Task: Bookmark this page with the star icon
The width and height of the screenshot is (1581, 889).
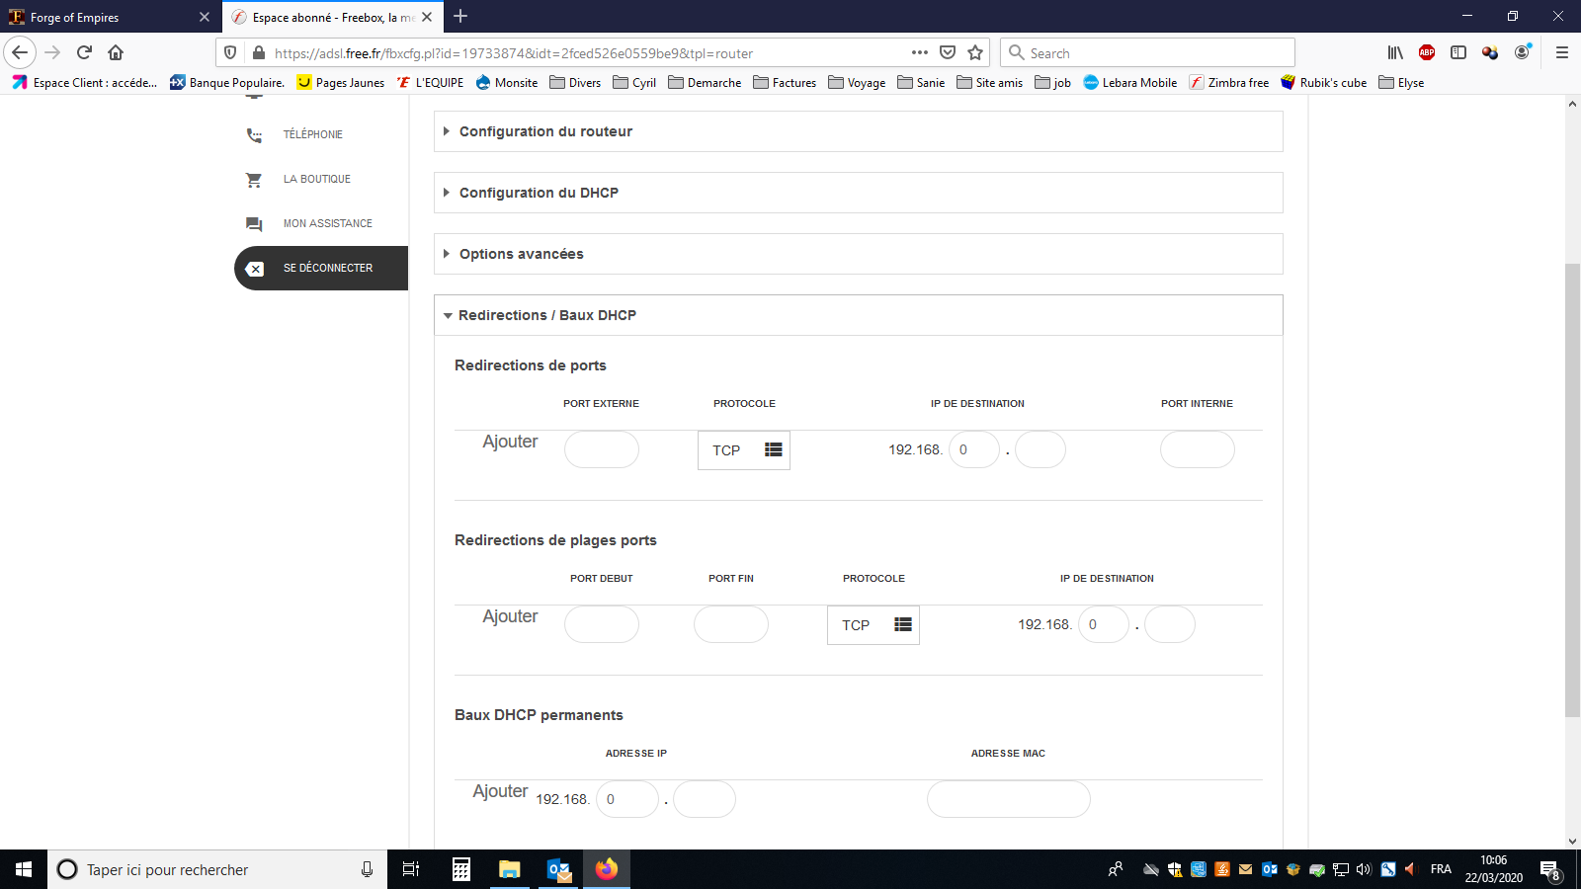Action: pyautogui.click(x=975, y=52)
